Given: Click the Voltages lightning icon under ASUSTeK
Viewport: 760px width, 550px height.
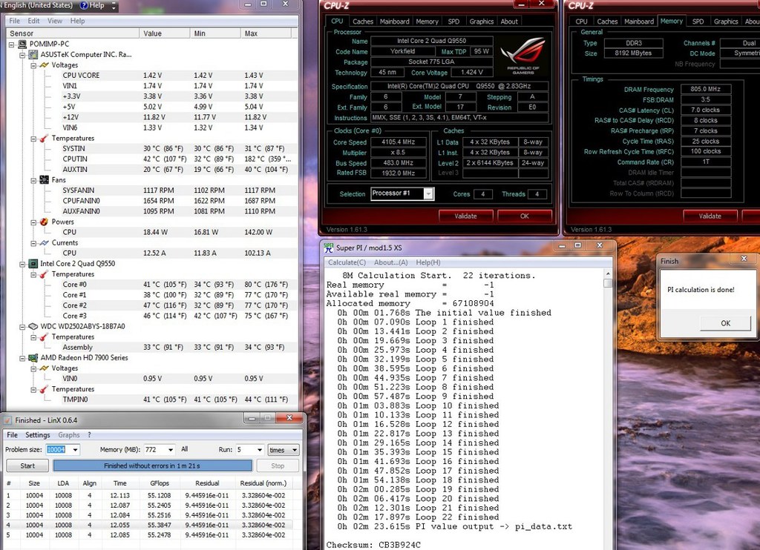Looking at the screenshot, I should [44, 65].
